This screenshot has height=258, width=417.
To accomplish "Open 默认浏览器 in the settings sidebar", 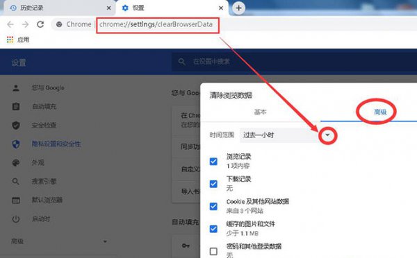I will click(47, 200).
